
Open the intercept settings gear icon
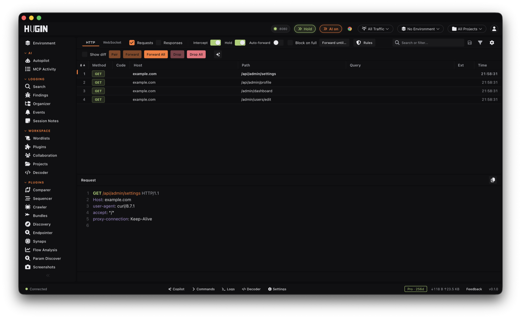pos(492,43)
